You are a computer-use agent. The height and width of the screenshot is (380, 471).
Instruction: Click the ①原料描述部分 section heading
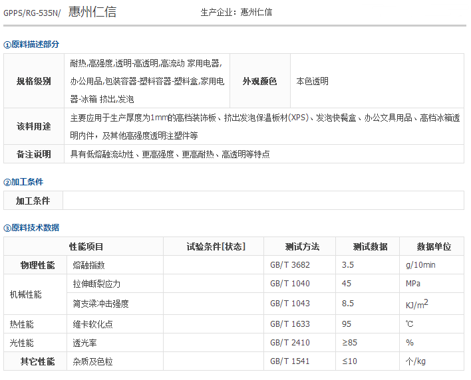point(31,45)
